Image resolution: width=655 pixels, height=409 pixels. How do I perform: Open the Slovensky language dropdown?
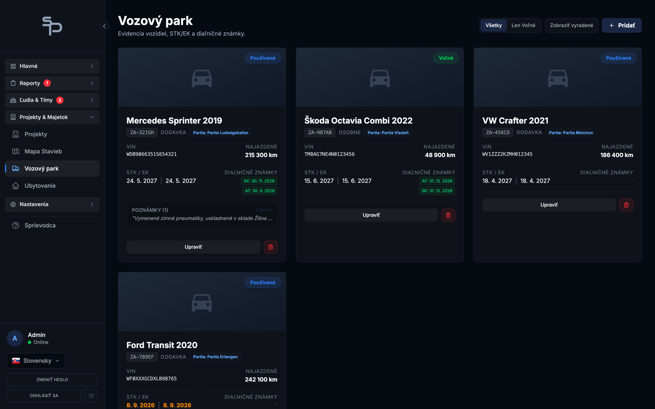click(36, 361)
